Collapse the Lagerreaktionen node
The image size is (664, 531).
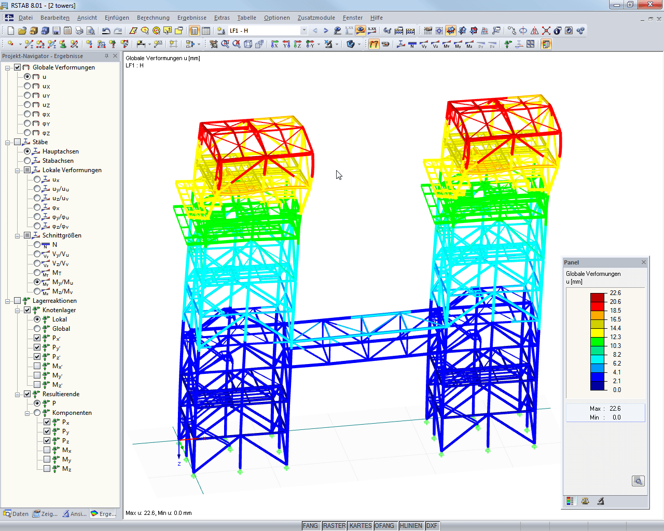(8, 301)
